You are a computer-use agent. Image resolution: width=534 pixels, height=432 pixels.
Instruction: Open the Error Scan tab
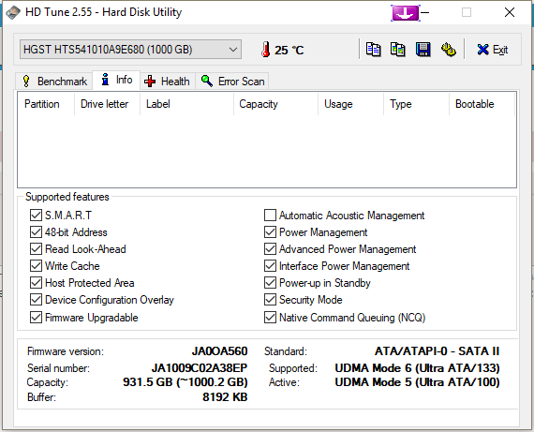[x=232, y=82]
